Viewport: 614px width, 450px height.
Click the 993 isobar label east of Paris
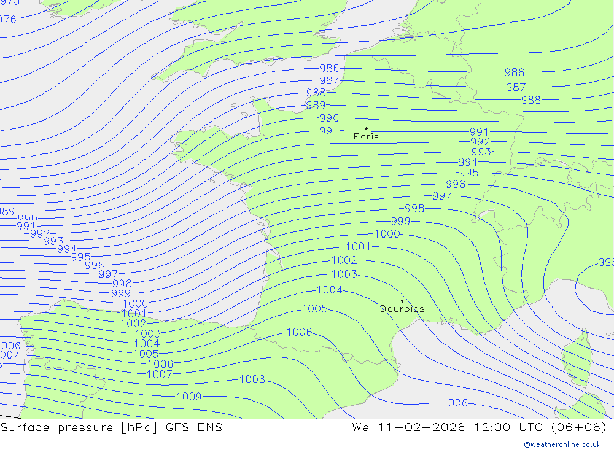click(x=481, y=152)
